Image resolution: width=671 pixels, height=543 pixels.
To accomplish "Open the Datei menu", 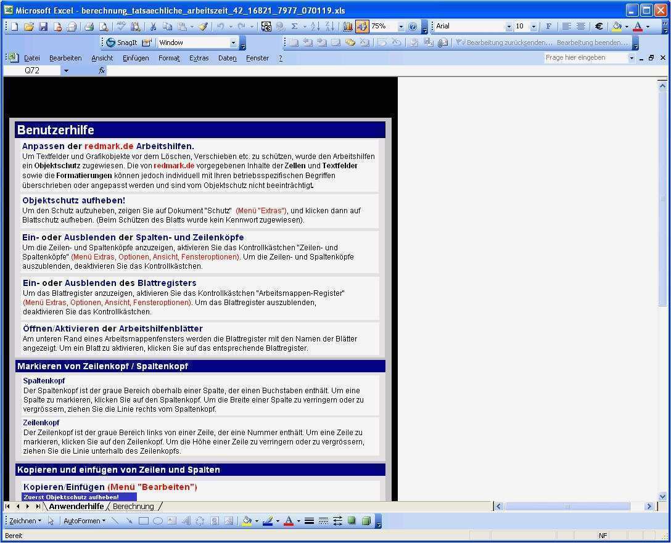I will [x=32, y=58].
